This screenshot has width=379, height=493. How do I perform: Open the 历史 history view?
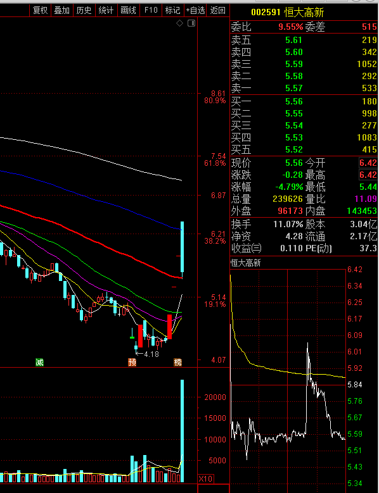[x=84, y=10]
